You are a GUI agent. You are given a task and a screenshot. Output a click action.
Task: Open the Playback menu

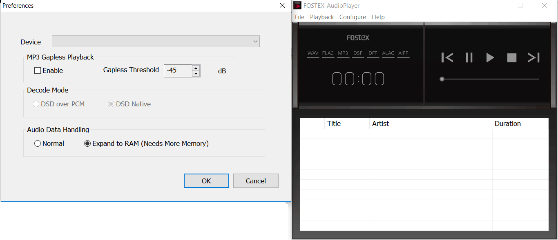click(x=322, y=17)
